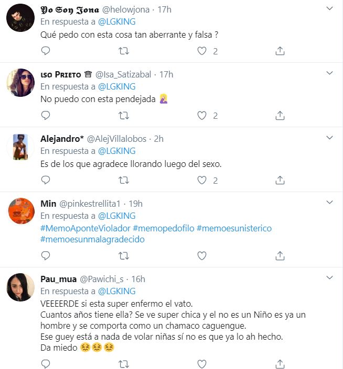Retweet the Isa_Satizabal tweet
The height and width of the screenshot is (369, 343).
point(124,116)
